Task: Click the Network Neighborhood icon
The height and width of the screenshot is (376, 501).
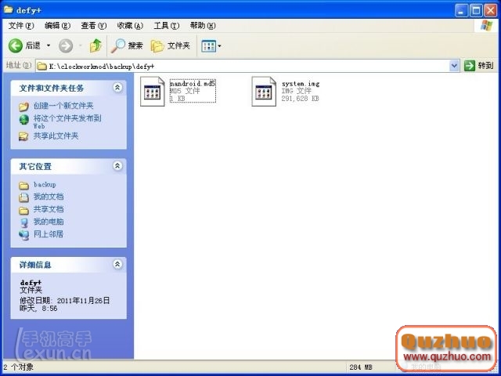Action: coord(23,235)
